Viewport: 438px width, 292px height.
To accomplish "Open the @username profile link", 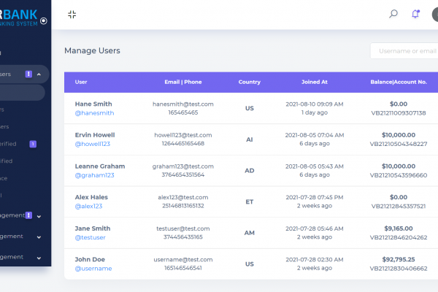I will (93, 269).
